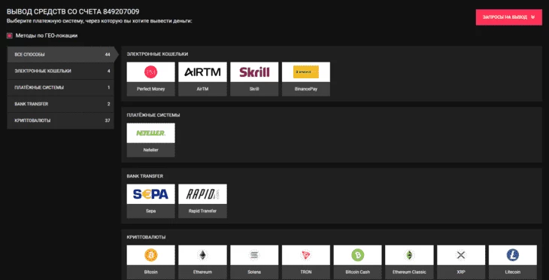Open the withdrawal requests dropdown button
Screen dimensions: 549x280
pos(508,17)
